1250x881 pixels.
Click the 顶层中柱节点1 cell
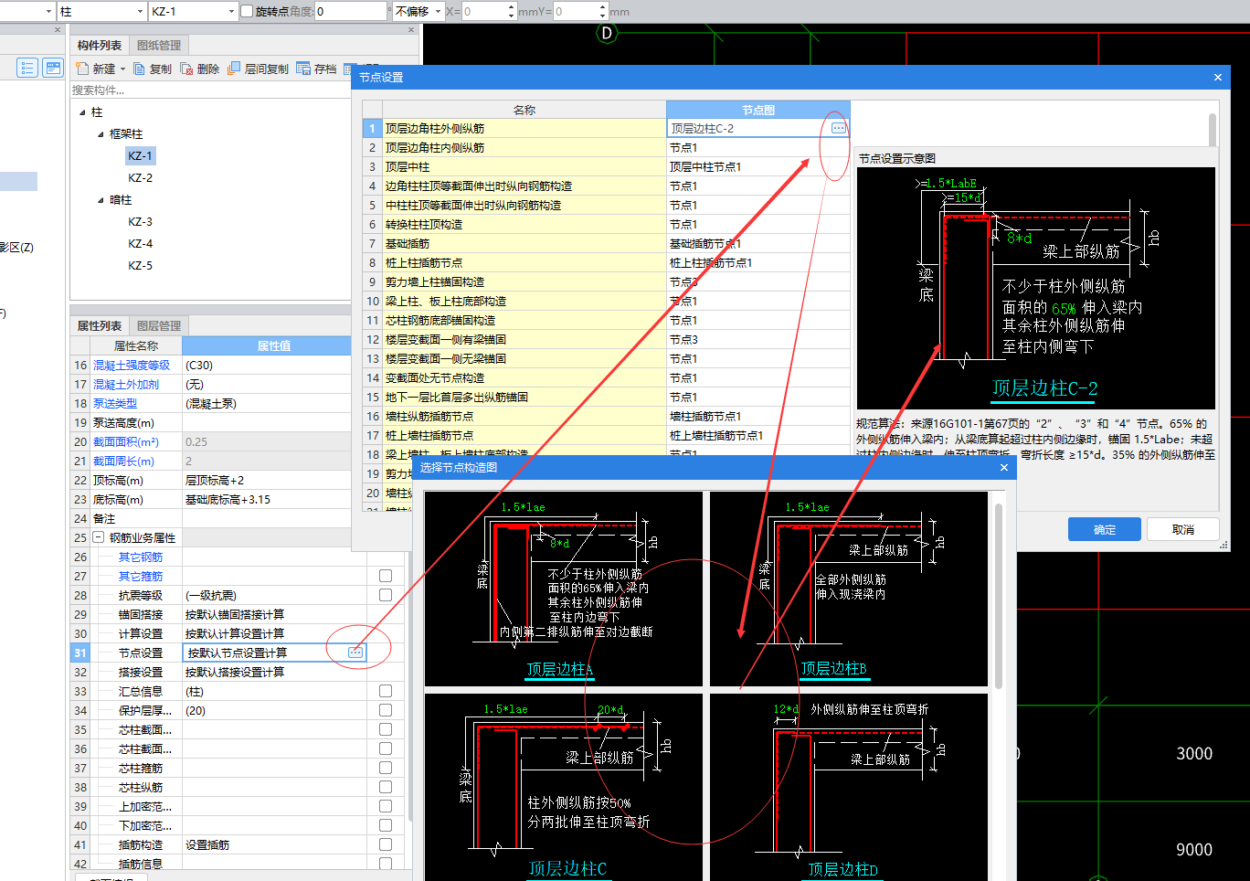click(758, 166)
